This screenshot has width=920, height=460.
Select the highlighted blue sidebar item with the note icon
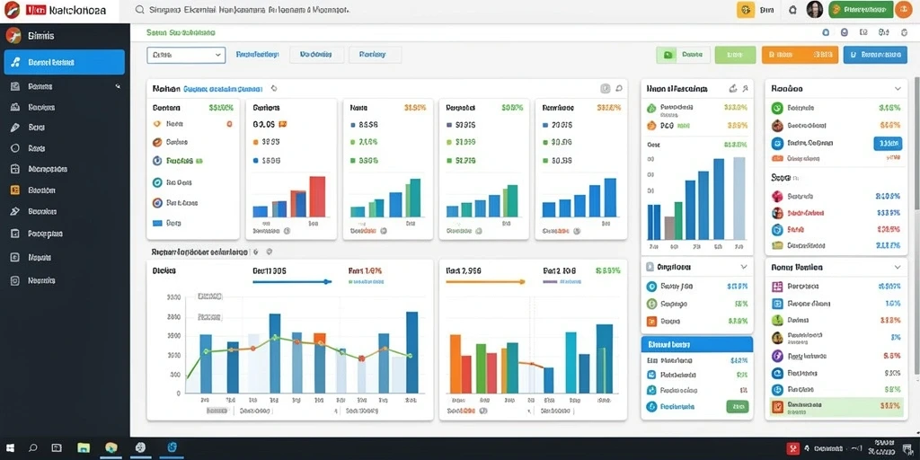coord(65,62)
